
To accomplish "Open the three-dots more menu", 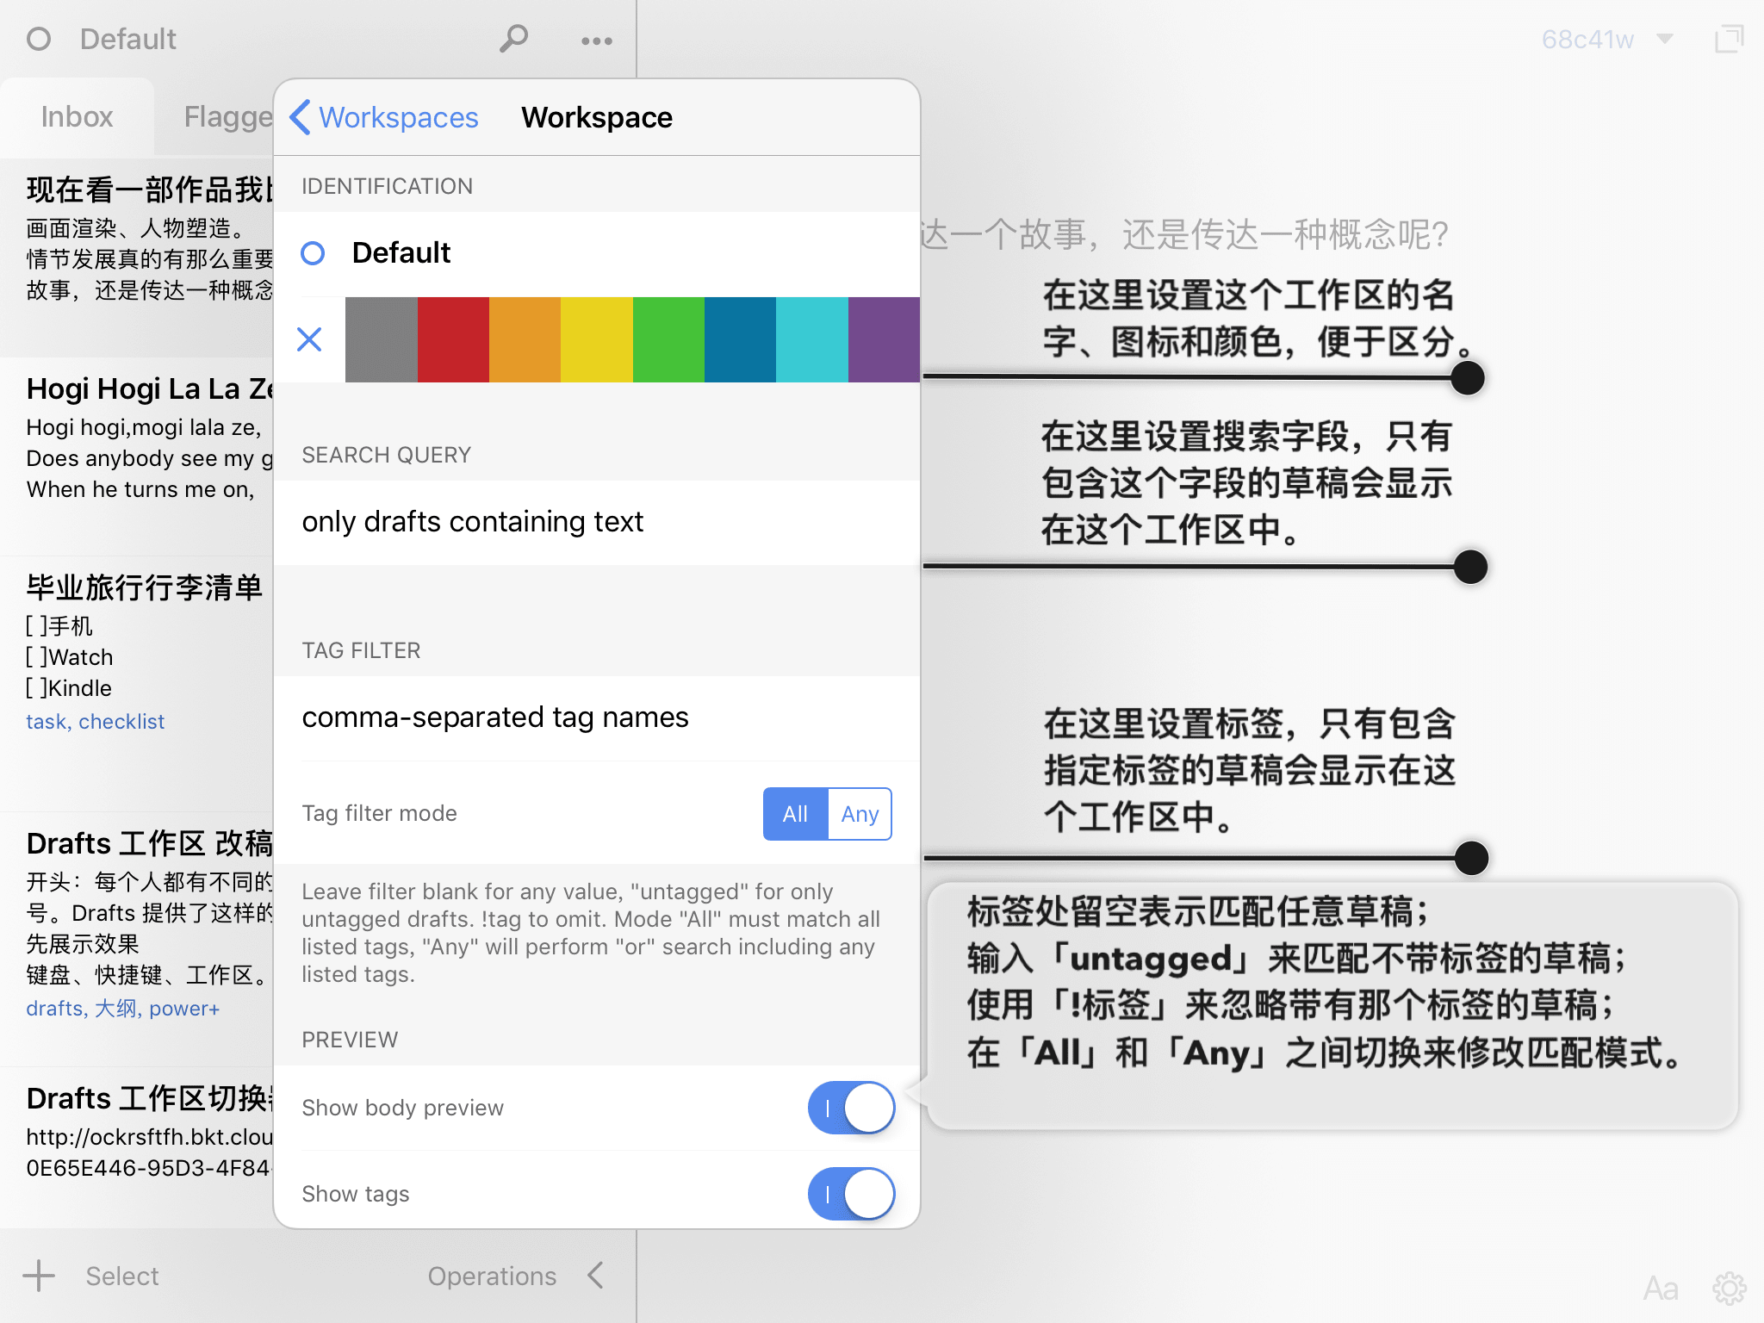I will 596,40.
